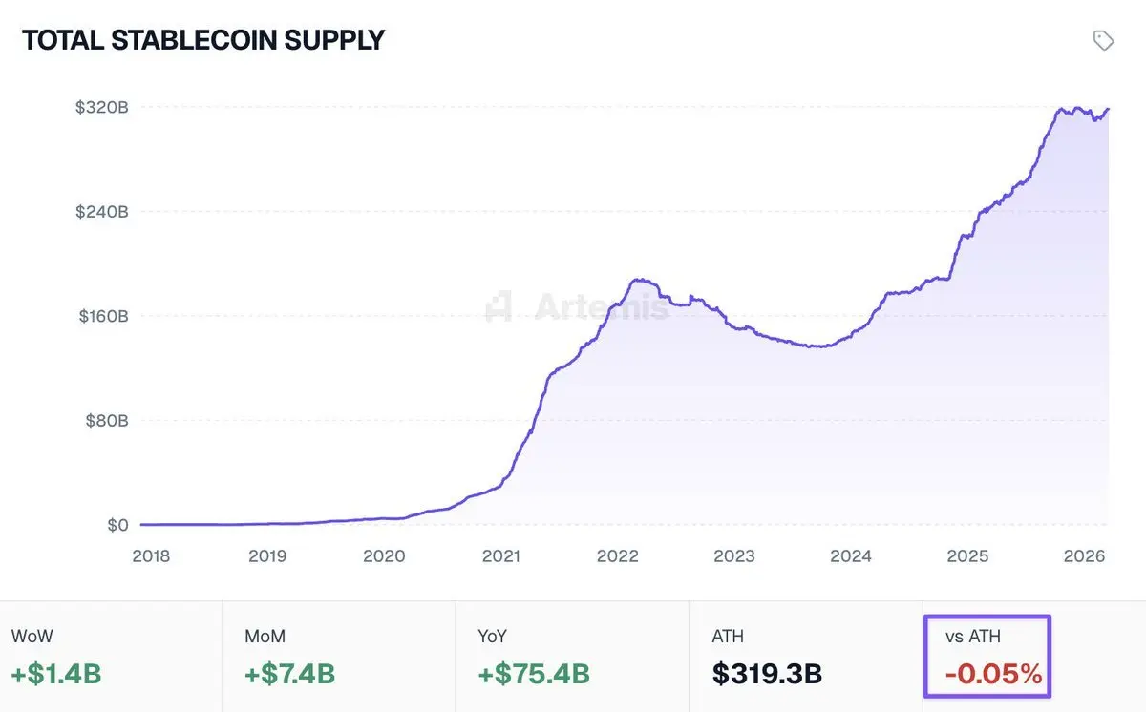Select the 2021 x-axis label
Viewport: 1146px width, 712px height.
tap(500, 556)
